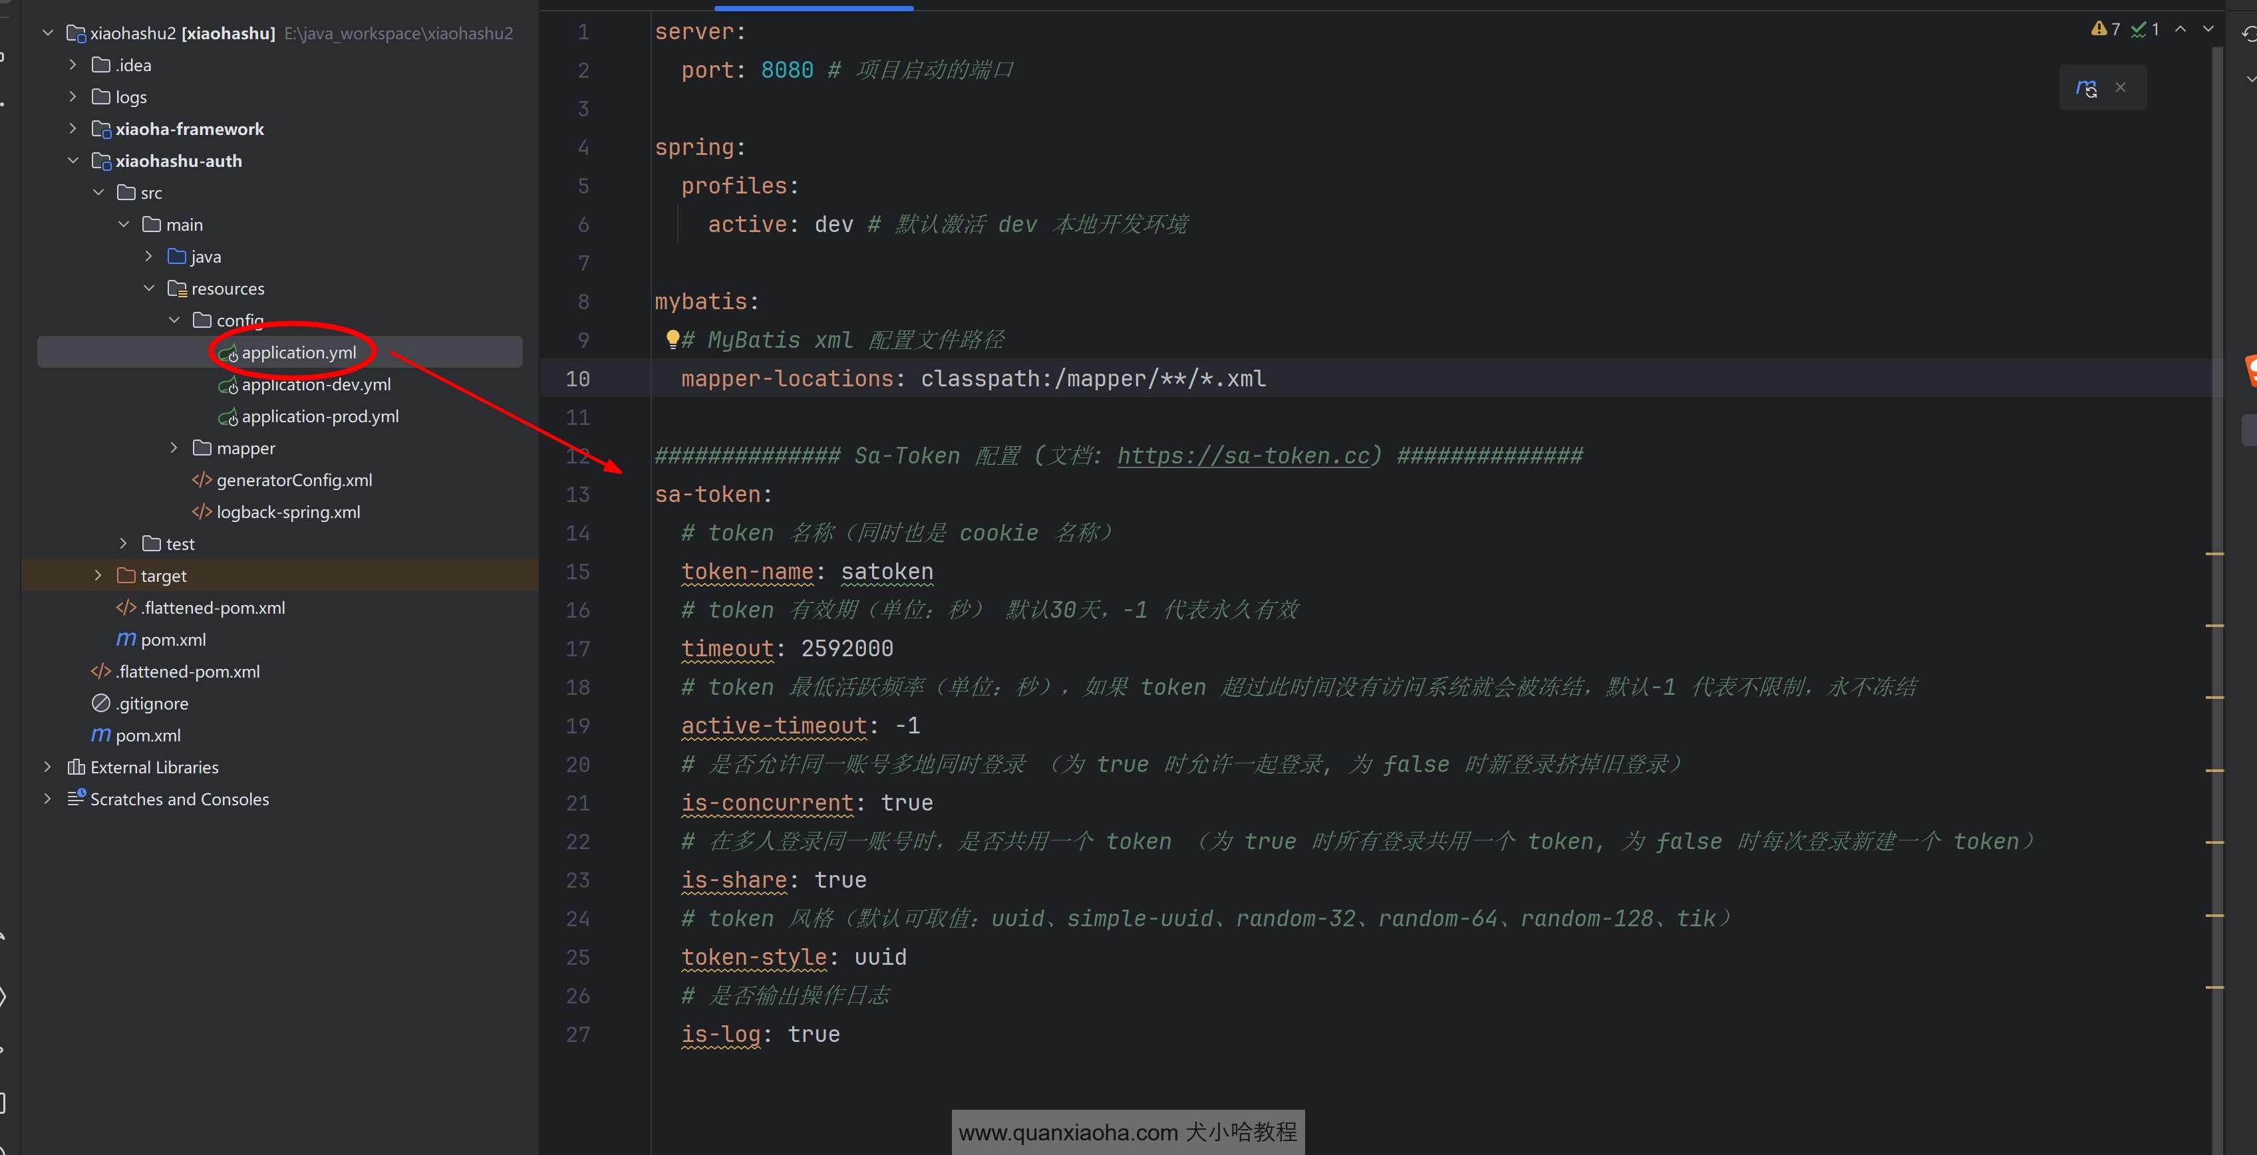Click the lightbulb intention icon on line 9
Viewport: 2257px width, 1155px height.
tap(672, 339)
